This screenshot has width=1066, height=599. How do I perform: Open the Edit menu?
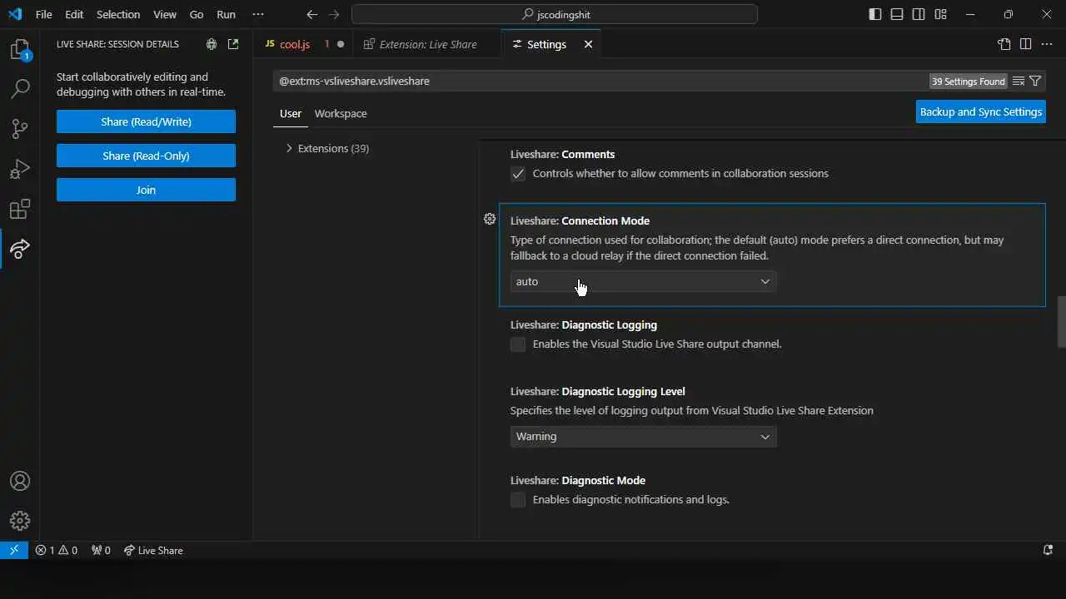tap(74, 14)
